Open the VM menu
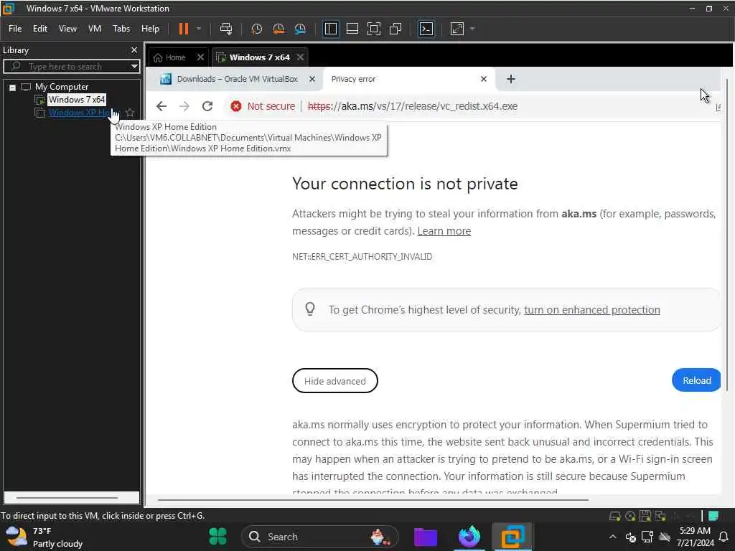Image resolution: width=735 pixels, height=551 pixels. point(95,29)
